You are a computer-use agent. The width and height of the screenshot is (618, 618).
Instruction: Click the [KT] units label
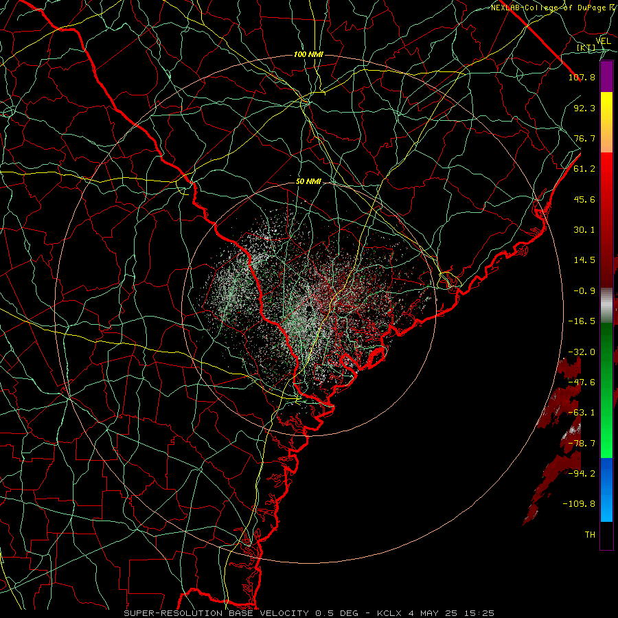[x=586, y=47]
